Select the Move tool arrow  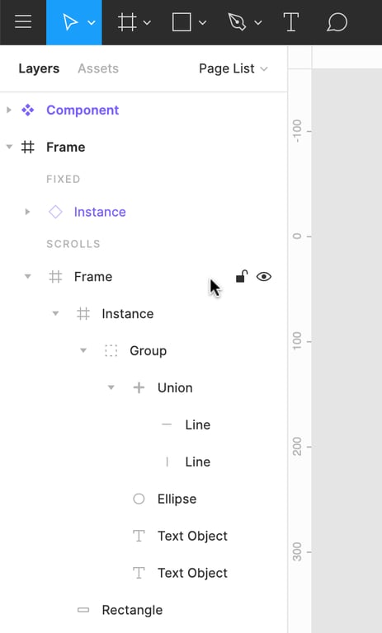[70, 22]
